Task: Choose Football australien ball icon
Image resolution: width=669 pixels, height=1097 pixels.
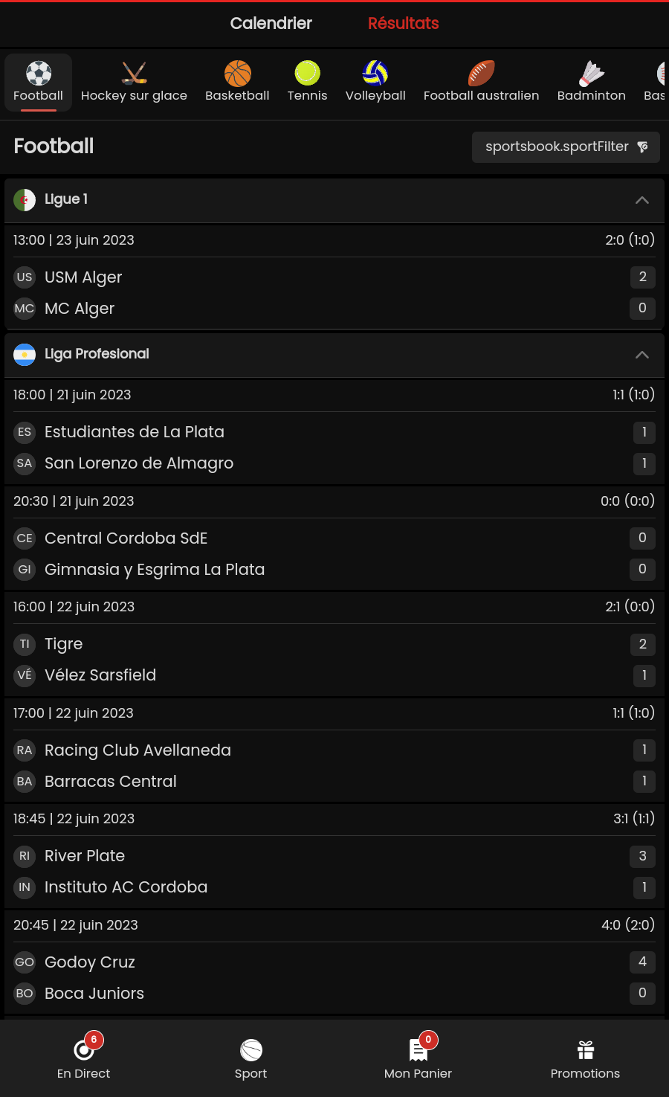Action: [x=481, y=74]
